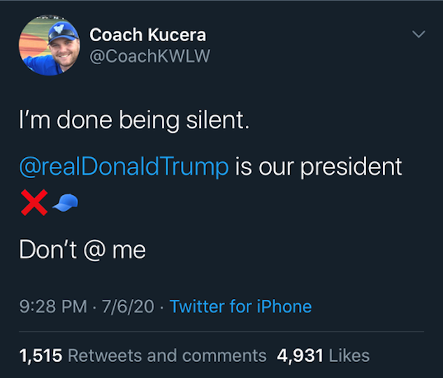Click the "I'm done being silent." text

[x=134, y=120]
